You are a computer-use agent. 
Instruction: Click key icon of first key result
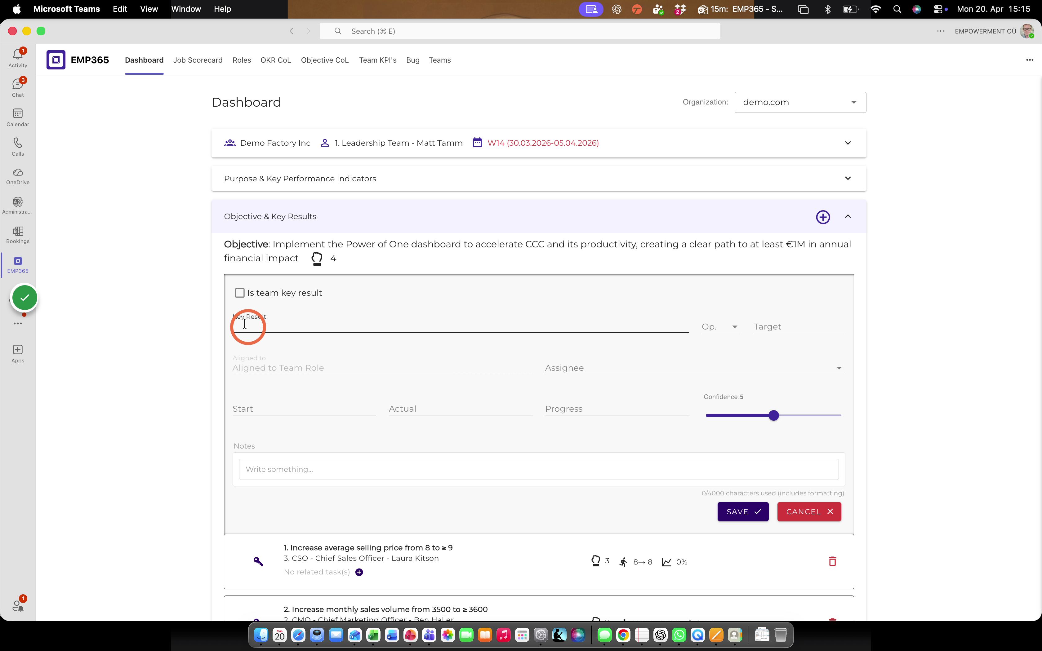tap(258, 561)
